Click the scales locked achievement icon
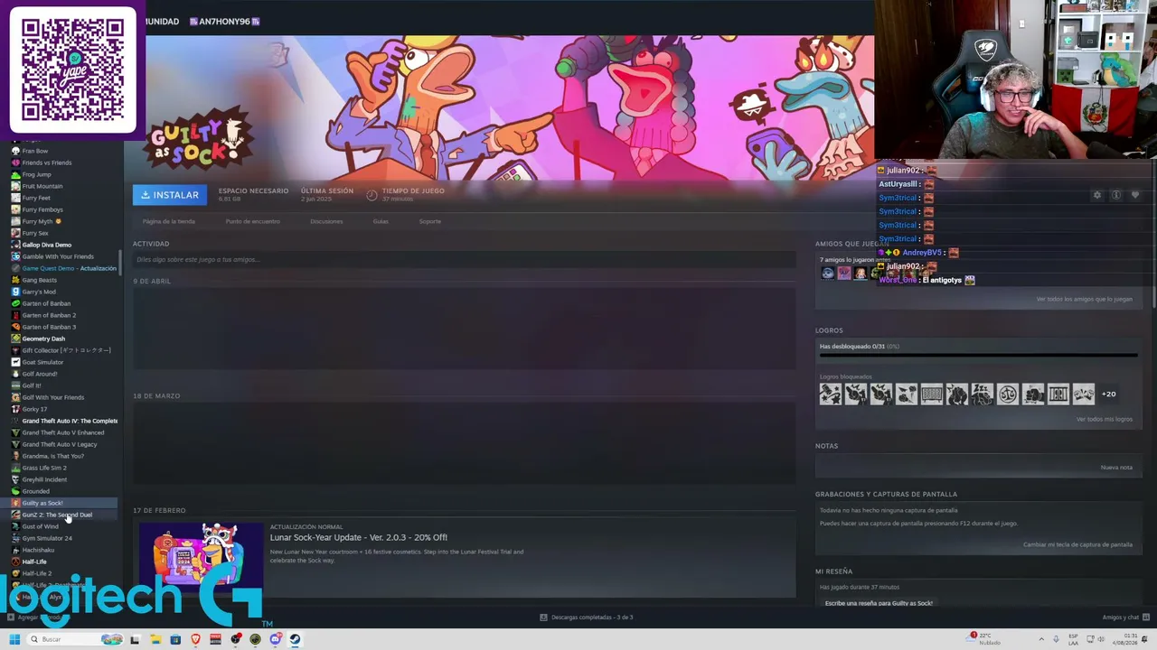This screenshot has height=650, width=1157. pyautogui.click(x=1007, y=394)
